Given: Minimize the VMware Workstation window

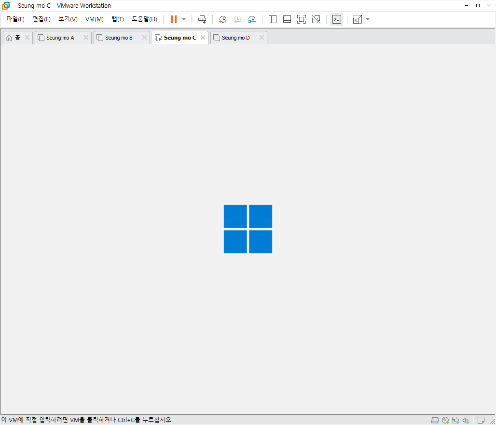Looking at the screenshot, I should (x=466, y=6).
